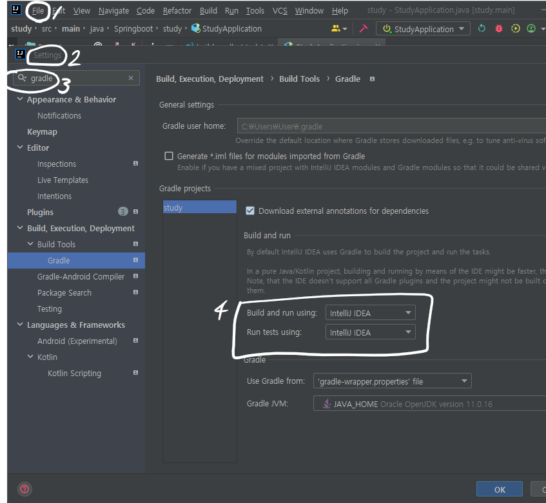Open Gradle JVM dropdown
Screen dimensions: 546x503
pyautogui.click(x=430, y=404)
